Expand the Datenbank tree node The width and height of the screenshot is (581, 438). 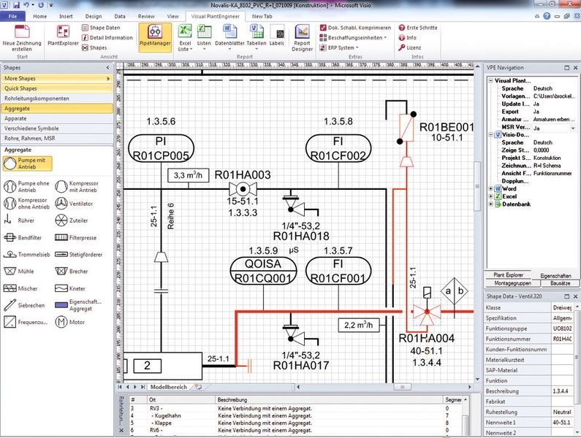(490, 204)
